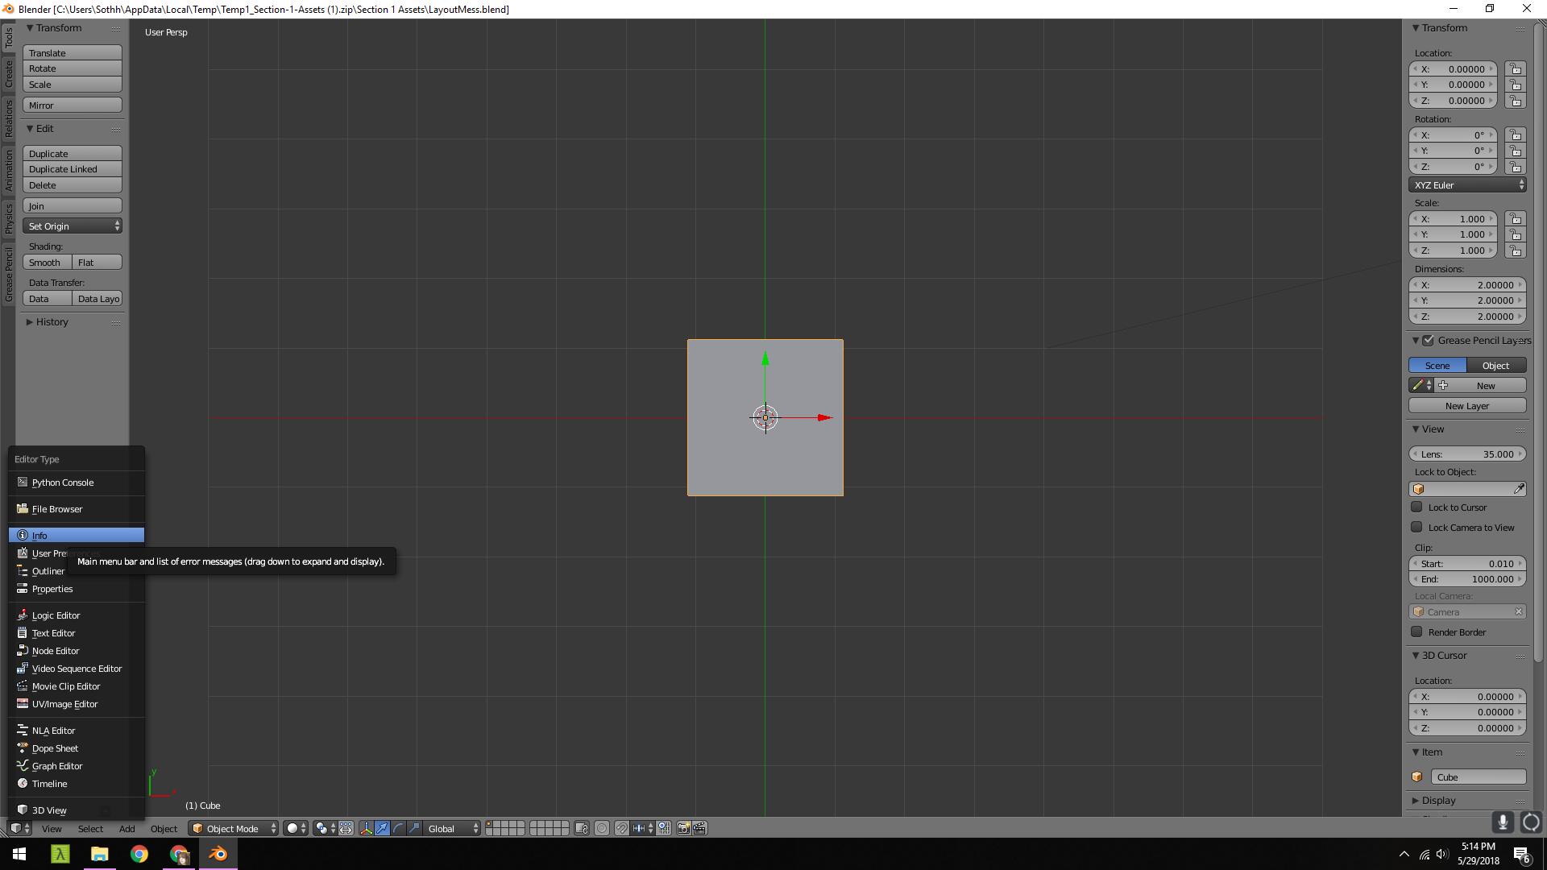The height and width of the screenshot is (870, 1547).
Task: Enable the scale manipulator icon
Action: (414, 828)
